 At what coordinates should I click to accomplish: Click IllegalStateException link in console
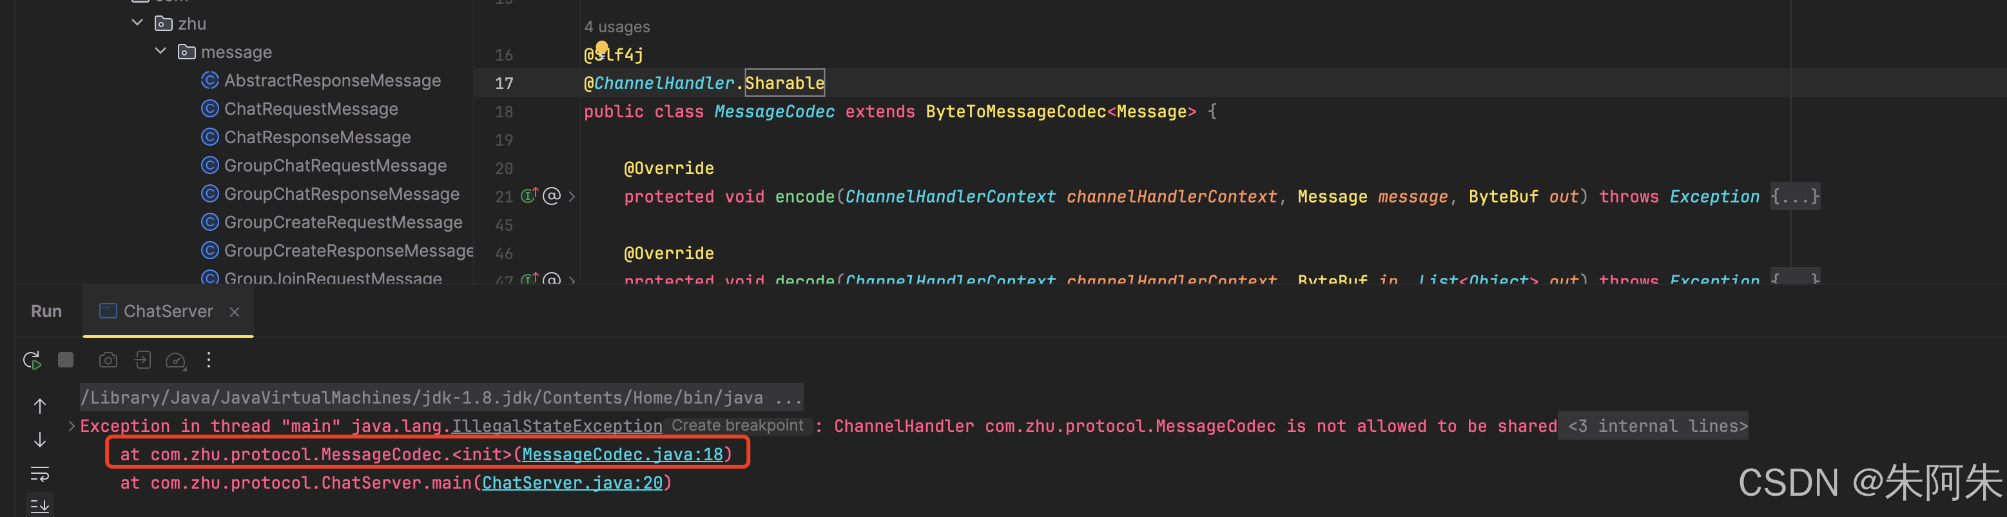pos(557,425)
